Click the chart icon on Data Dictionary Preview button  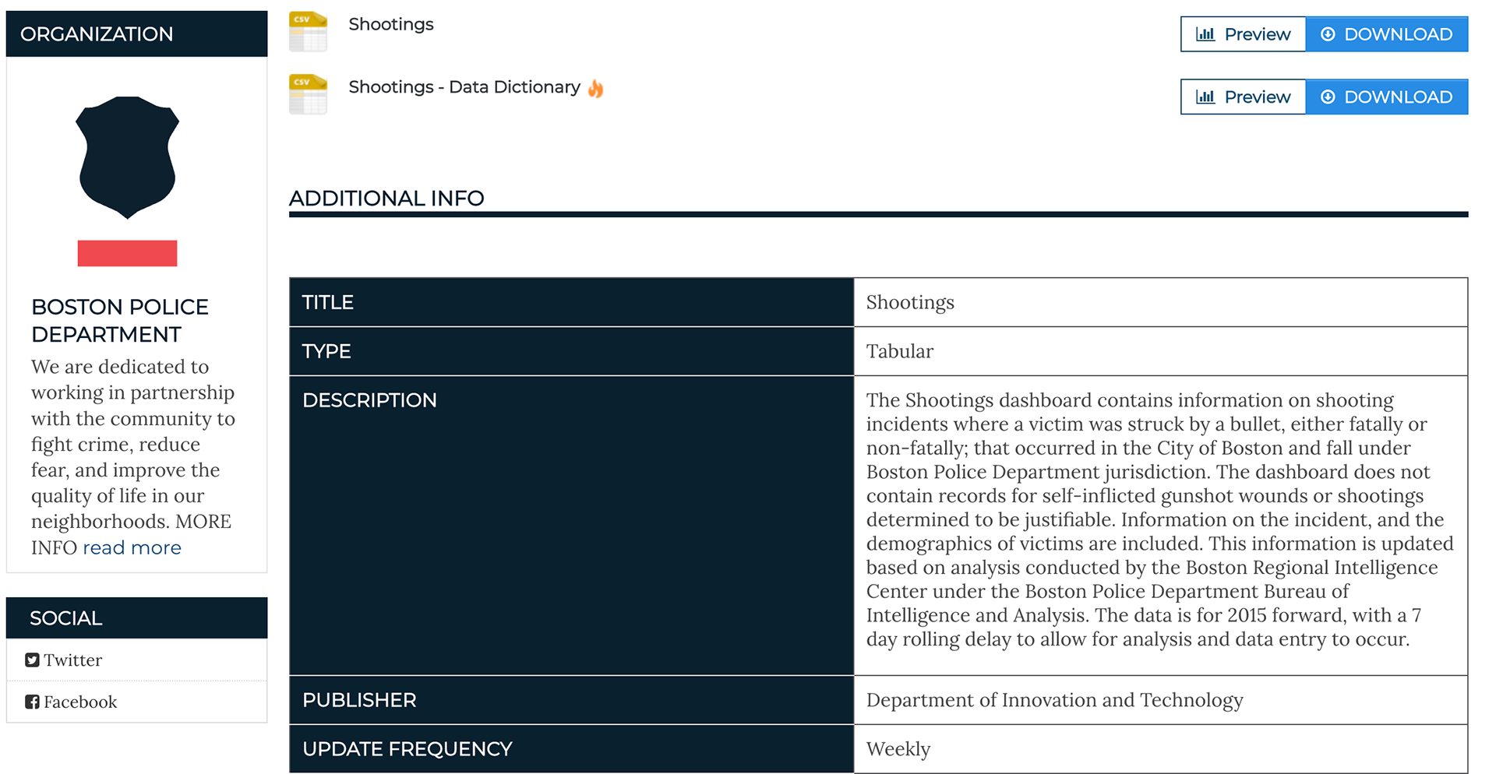point(1205,97)
